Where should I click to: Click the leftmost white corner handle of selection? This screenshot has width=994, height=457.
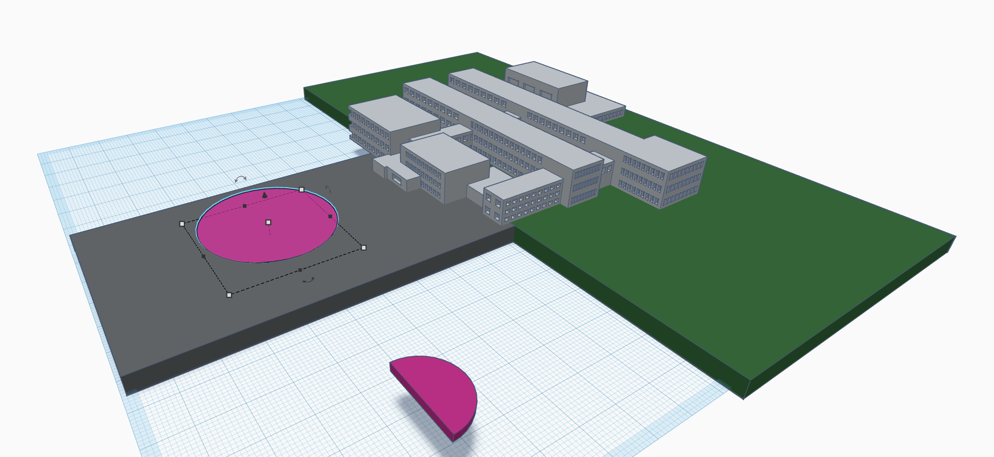(x=182, y=224)
